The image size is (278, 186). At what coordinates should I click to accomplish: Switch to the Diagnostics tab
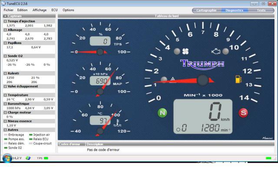tap(234, 10)
